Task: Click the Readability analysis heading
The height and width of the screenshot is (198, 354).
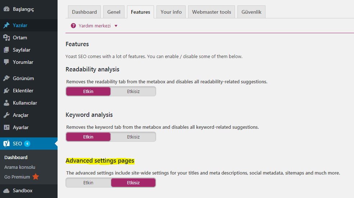Action: [x=92, y=70]
